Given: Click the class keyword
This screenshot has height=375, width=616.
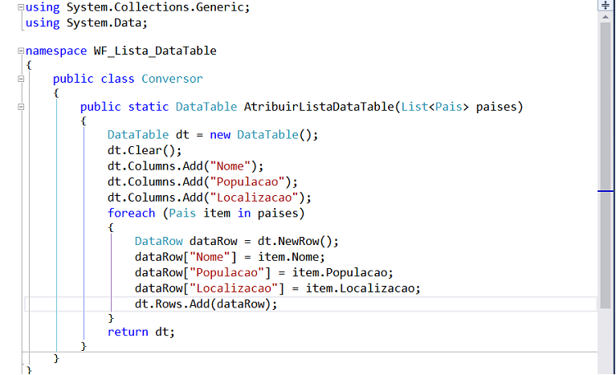Looking at the screenshot, I should click(x=117, y=79).
